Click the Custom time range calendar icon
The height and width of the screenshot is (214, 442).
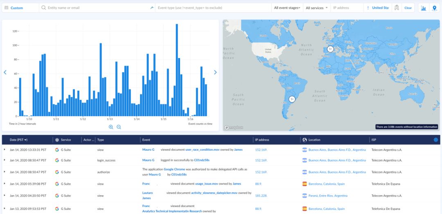tap(6, 8)
